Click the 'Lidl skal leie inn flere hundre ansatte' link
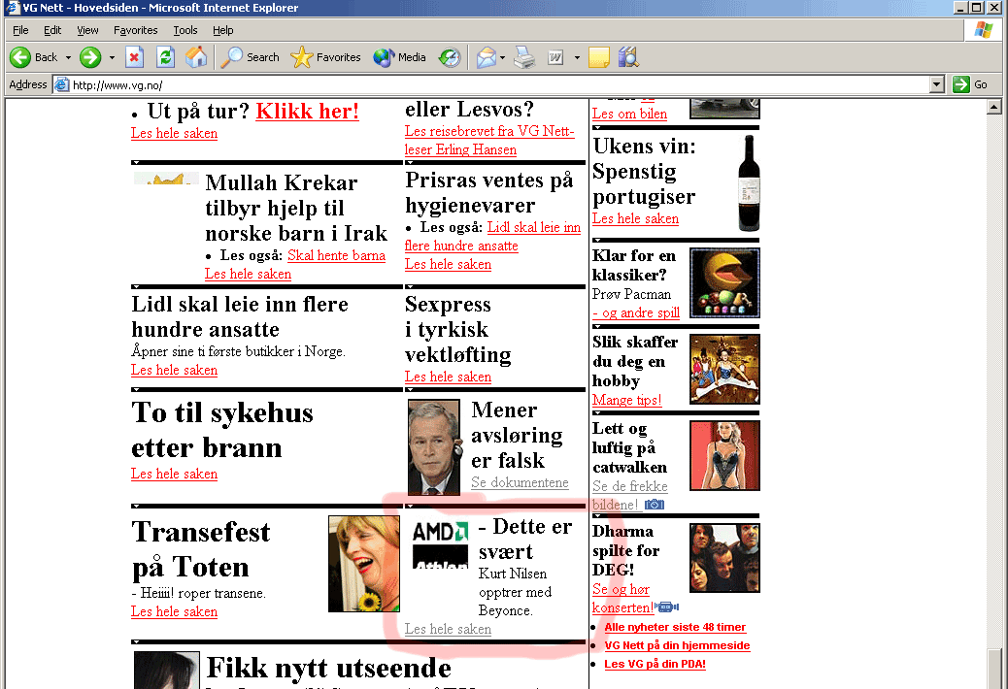Viewport: 1008px width, 689px height. [x=493, y=237]
